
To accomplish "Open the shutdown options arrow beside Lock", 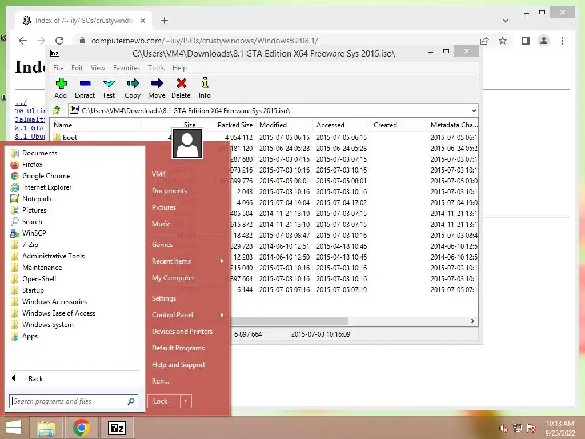I will pyautogui.click(x=186, y=401).
